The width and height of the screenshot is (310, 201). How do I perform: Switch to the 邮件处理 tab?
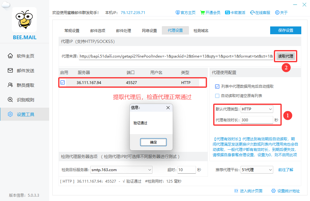124,30
